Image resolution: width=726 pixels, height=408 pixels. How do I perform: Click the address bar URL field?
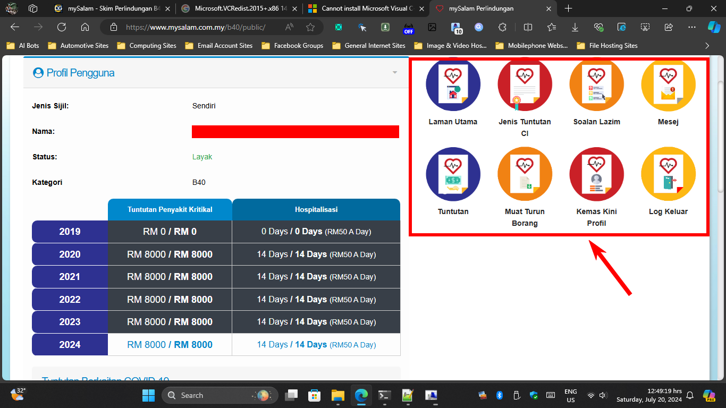[x=195, y=27]
